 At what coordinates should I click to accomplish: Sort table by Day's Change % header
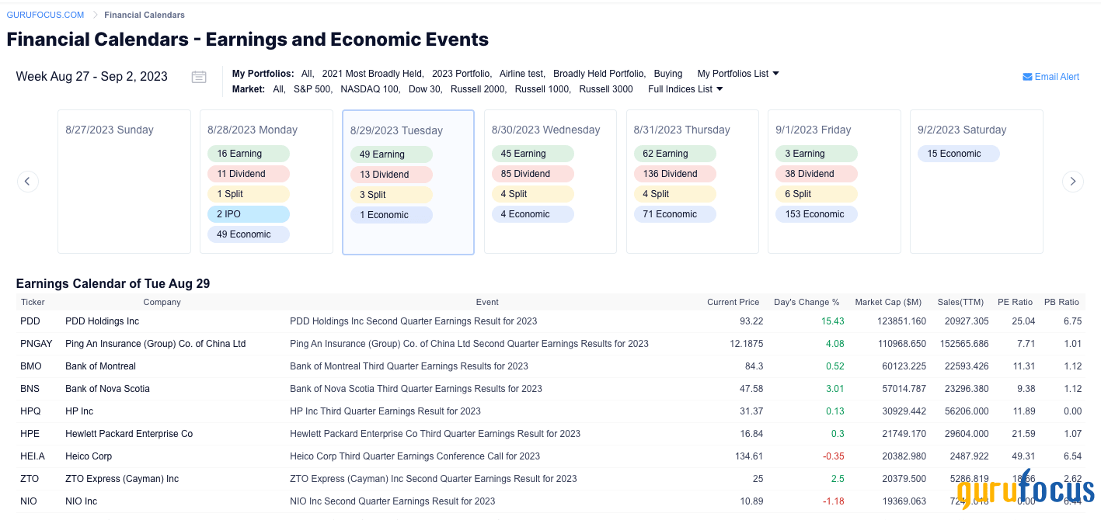point(807,302)
